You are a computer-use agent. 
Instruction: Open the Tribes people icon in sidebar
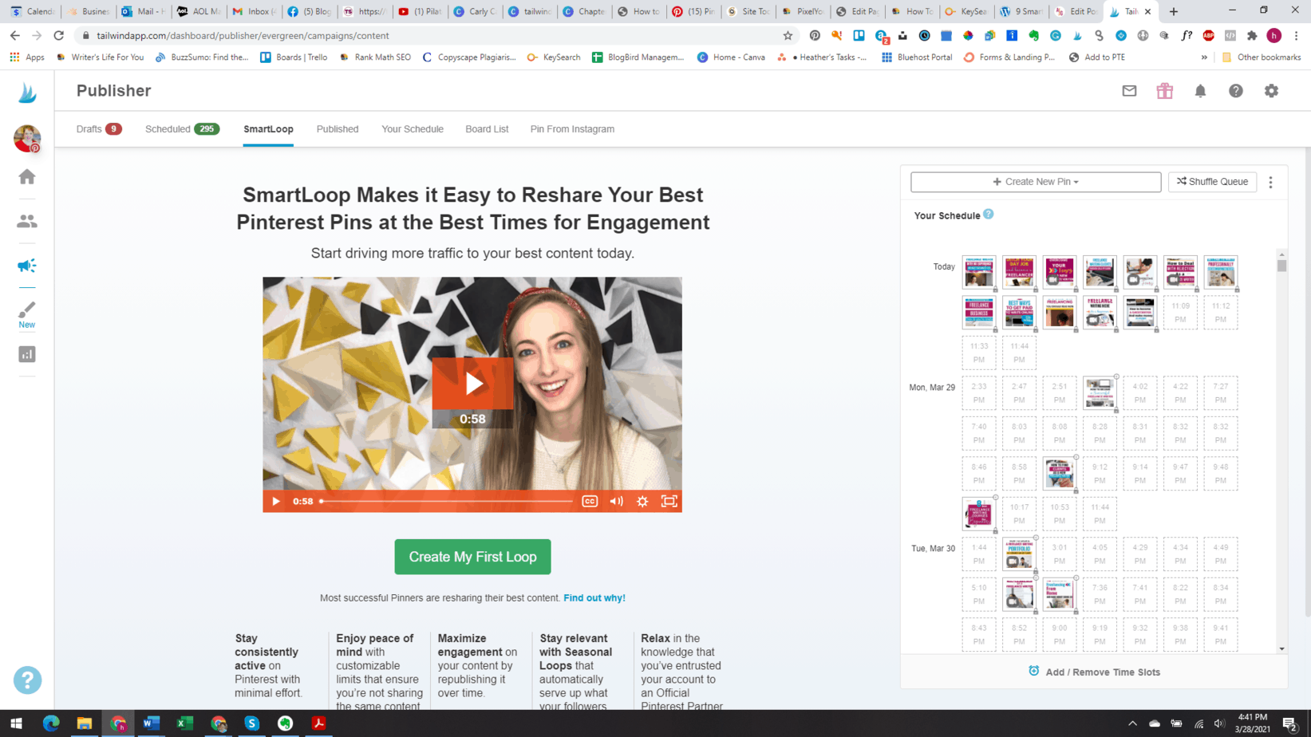27,222
